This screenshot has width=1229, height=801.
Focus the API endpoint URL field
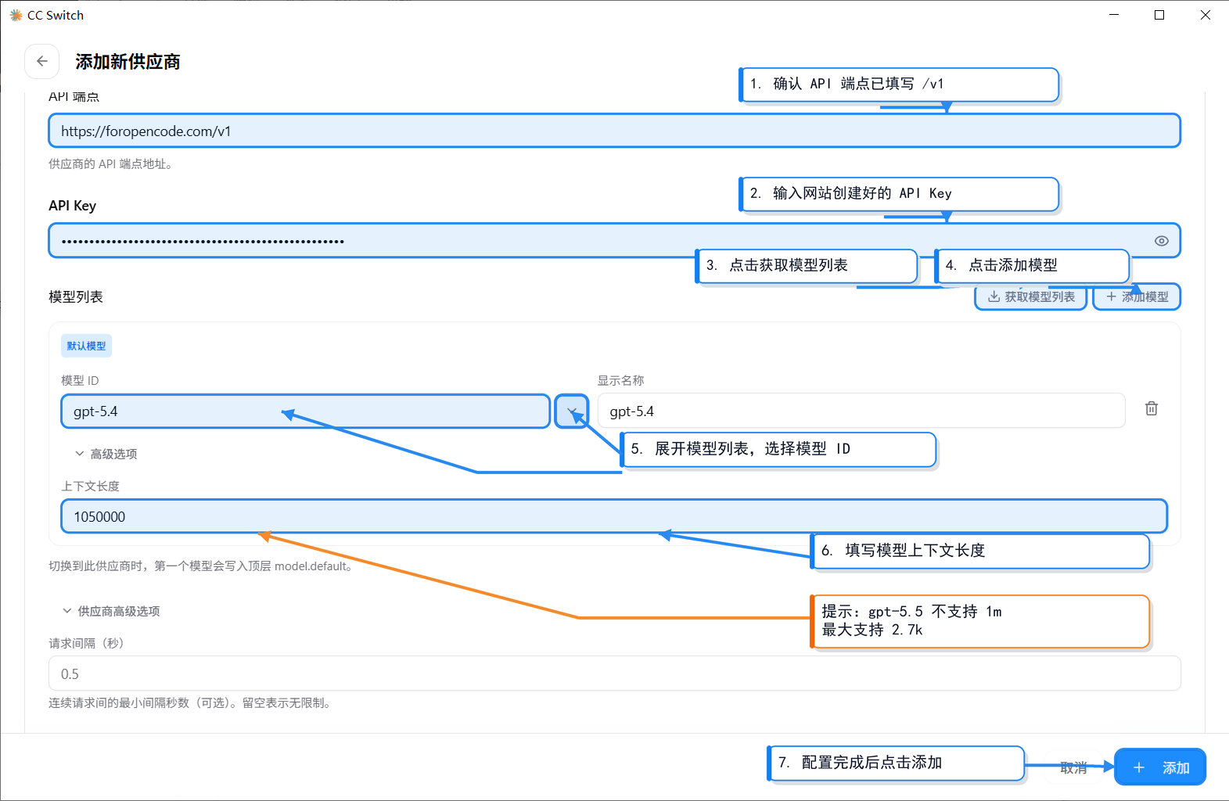pos(614,131)
